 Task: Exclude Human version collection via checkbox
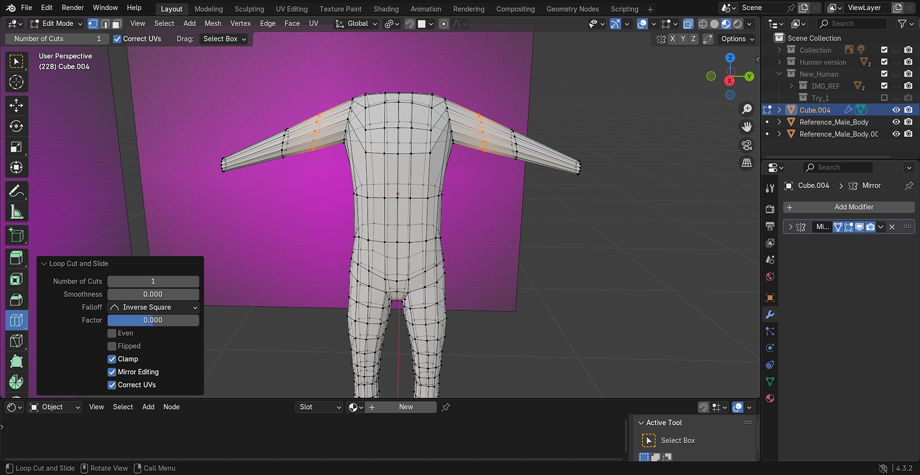coord(884,62)
